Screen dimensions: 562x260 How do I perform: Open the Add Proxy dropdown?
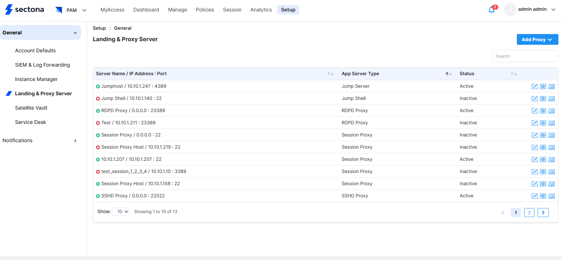point(537,39)
